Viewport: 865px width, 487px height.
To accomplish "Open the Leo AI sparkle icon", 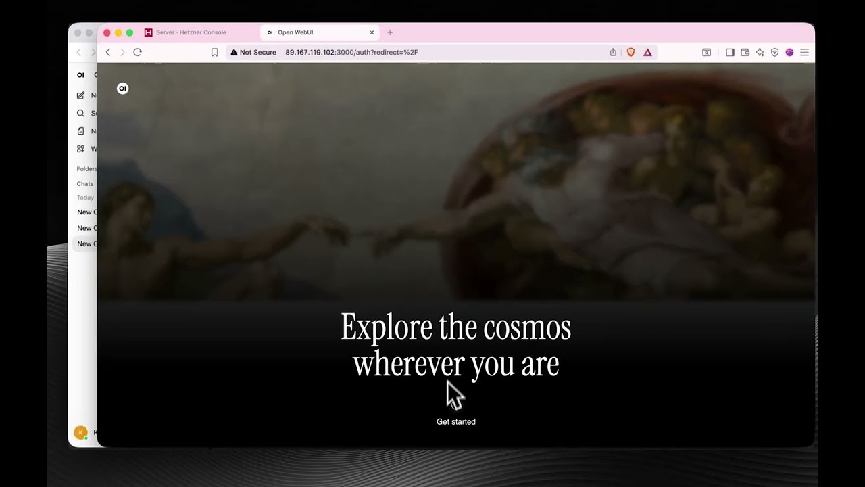I will point(760,52).
